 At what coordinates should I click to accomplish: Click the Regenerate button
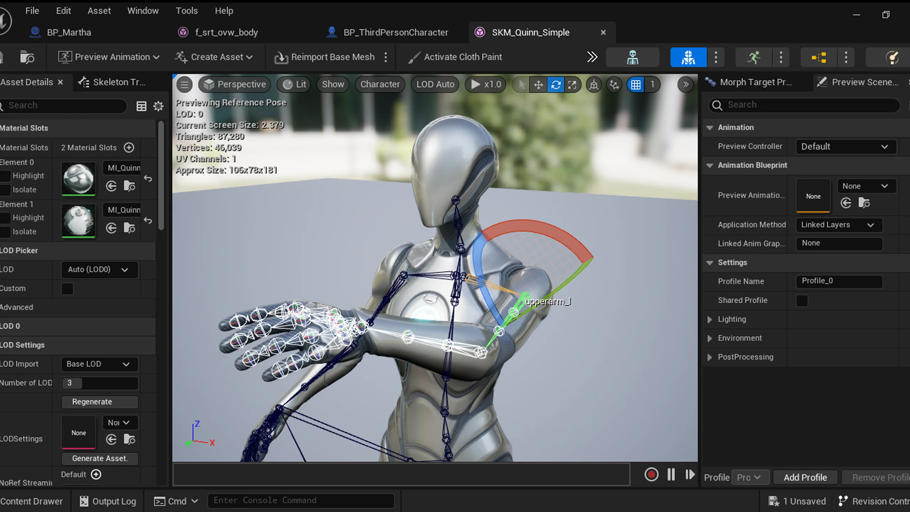coord(100,402)
